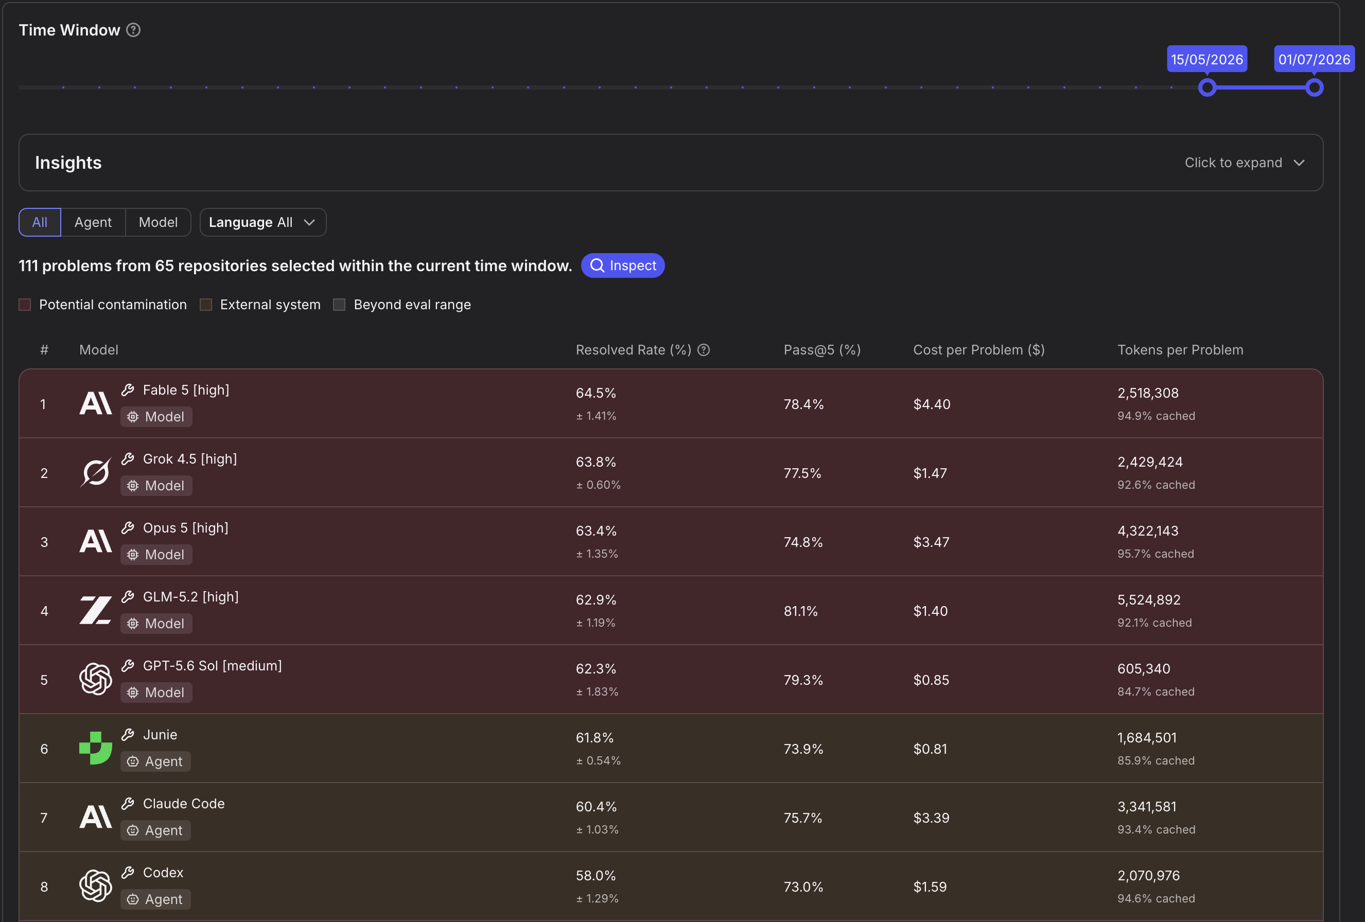Click wrench icon next to Fable 5 [high]

click(x=128, y=390)
